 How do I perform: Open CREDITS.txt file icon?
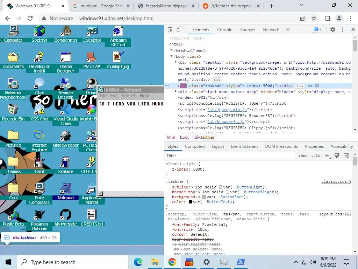92,218
